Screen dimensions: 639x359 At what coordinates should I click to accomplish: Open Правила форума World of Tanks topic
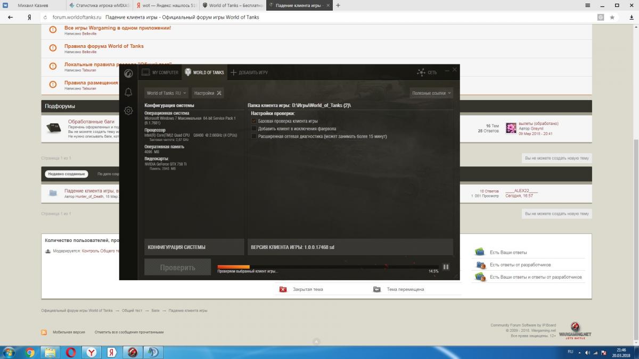point(104,46)
